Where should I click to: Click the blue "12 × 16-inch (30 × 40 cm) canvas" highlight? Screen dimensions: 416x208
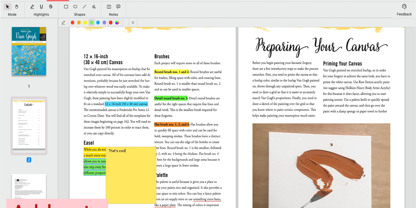click(x=126, y=104)
